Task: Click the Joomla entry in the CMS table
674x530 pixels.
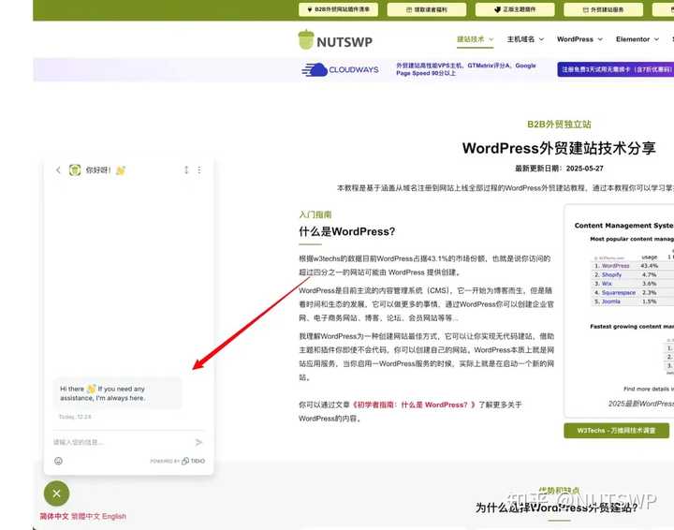Action: click(x=610, y=302)
